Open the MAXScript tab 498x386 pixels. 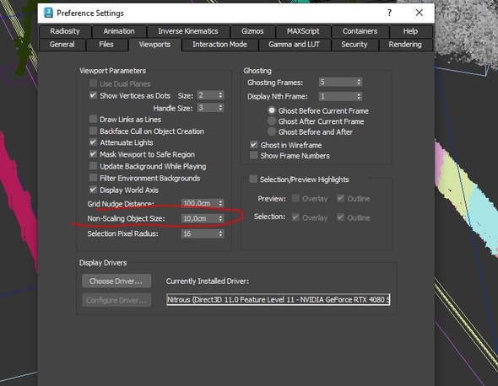[303, 31]
